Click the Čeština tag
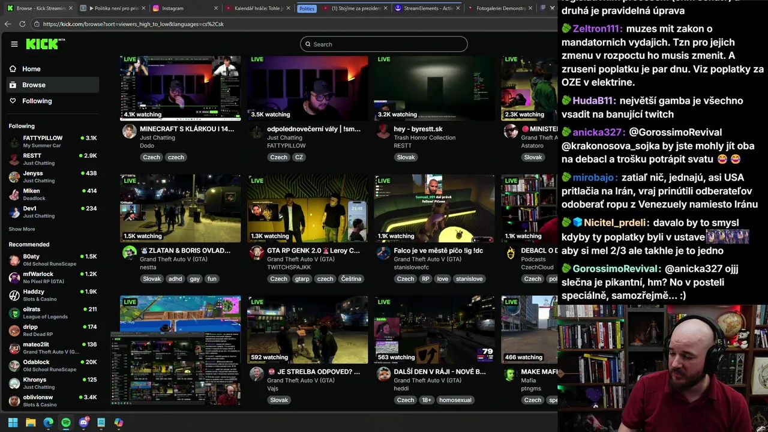 [351, 279]
